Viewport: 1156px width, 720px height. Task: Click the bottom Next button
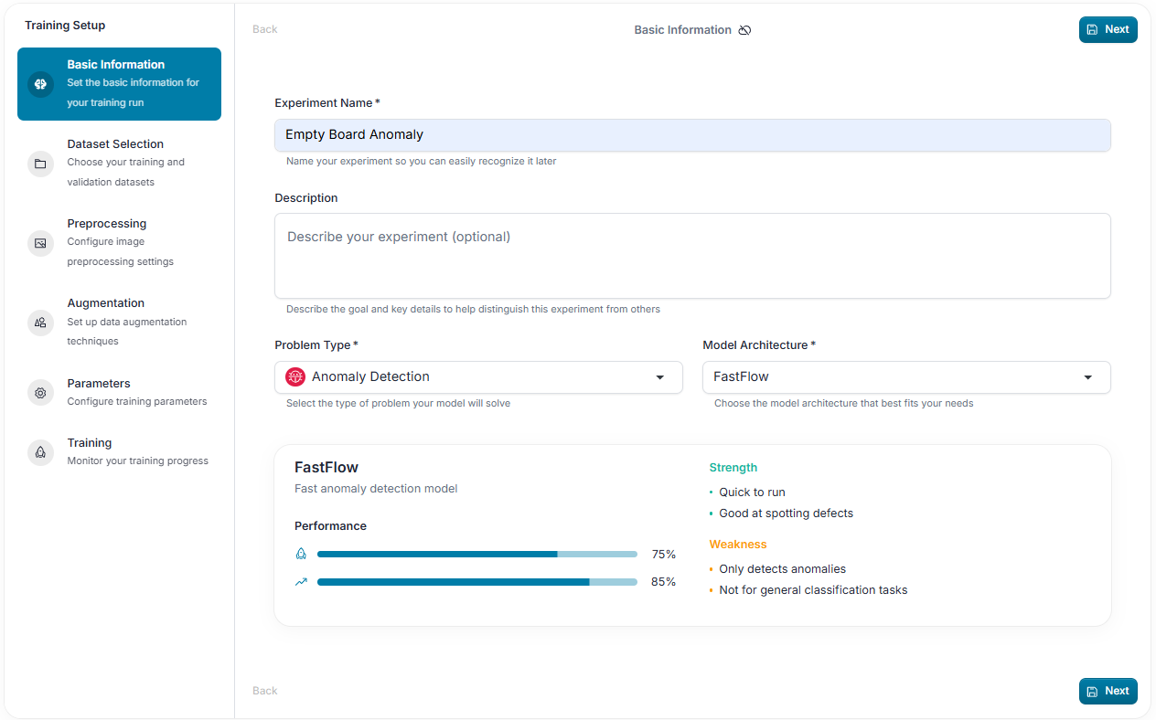pos(1108,691)
